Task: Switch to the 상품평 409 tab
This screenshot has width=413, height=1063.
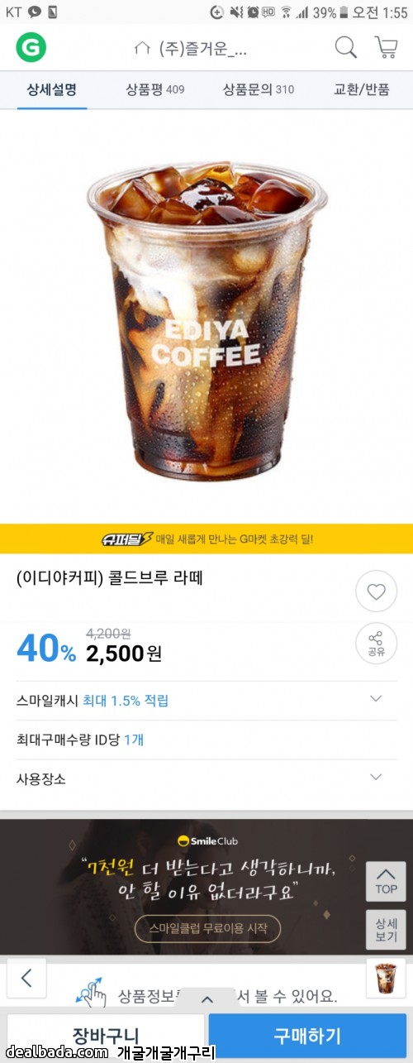Action: pyautogui.click(x=155, y=89)
